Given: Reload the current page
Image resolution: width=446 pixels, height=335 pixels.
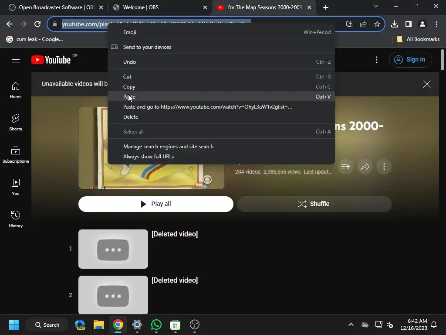Looking at the screenshot, I should point(37,24).
